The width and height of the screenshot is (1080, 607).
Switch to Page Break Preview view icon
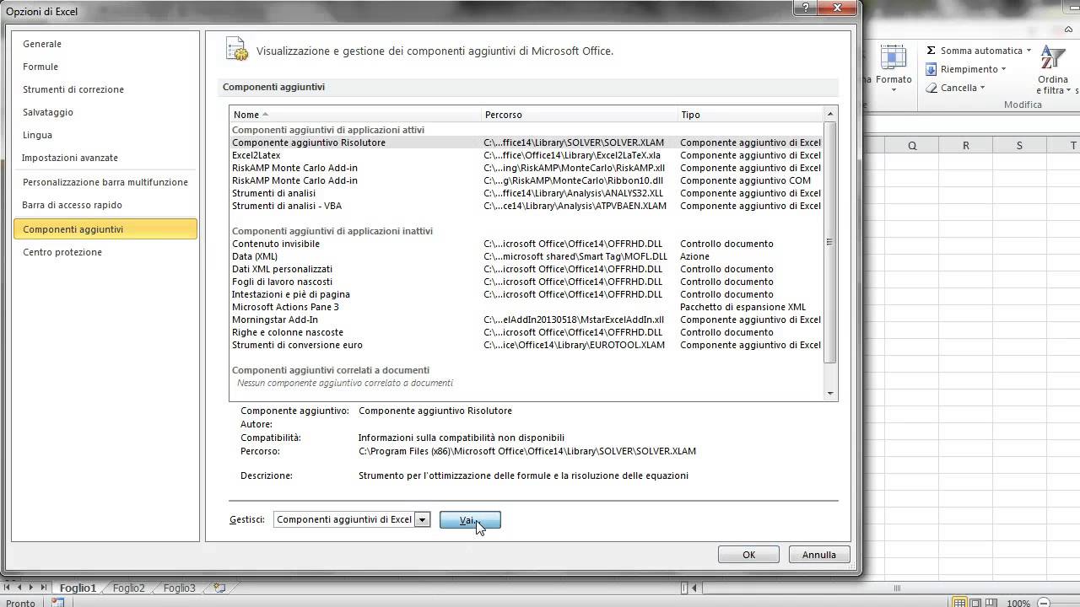pos(991,603)
